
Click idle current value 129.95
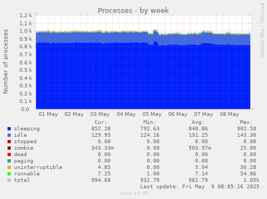pyautogui.click(x=101, y=135)
